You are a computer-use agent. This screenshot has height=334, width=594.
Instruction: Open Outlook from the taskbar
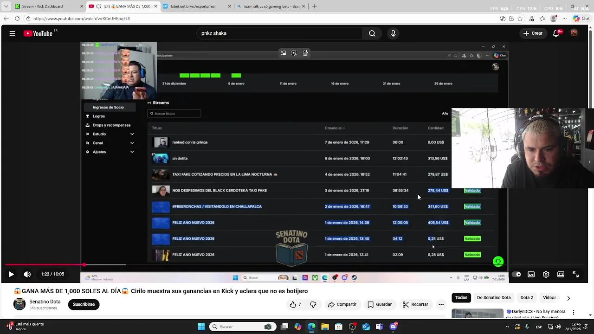[x=366, y=327]
